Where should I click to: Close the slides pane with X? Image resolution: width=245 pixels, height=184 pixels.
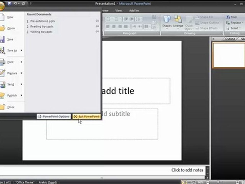tap(214, 39)
